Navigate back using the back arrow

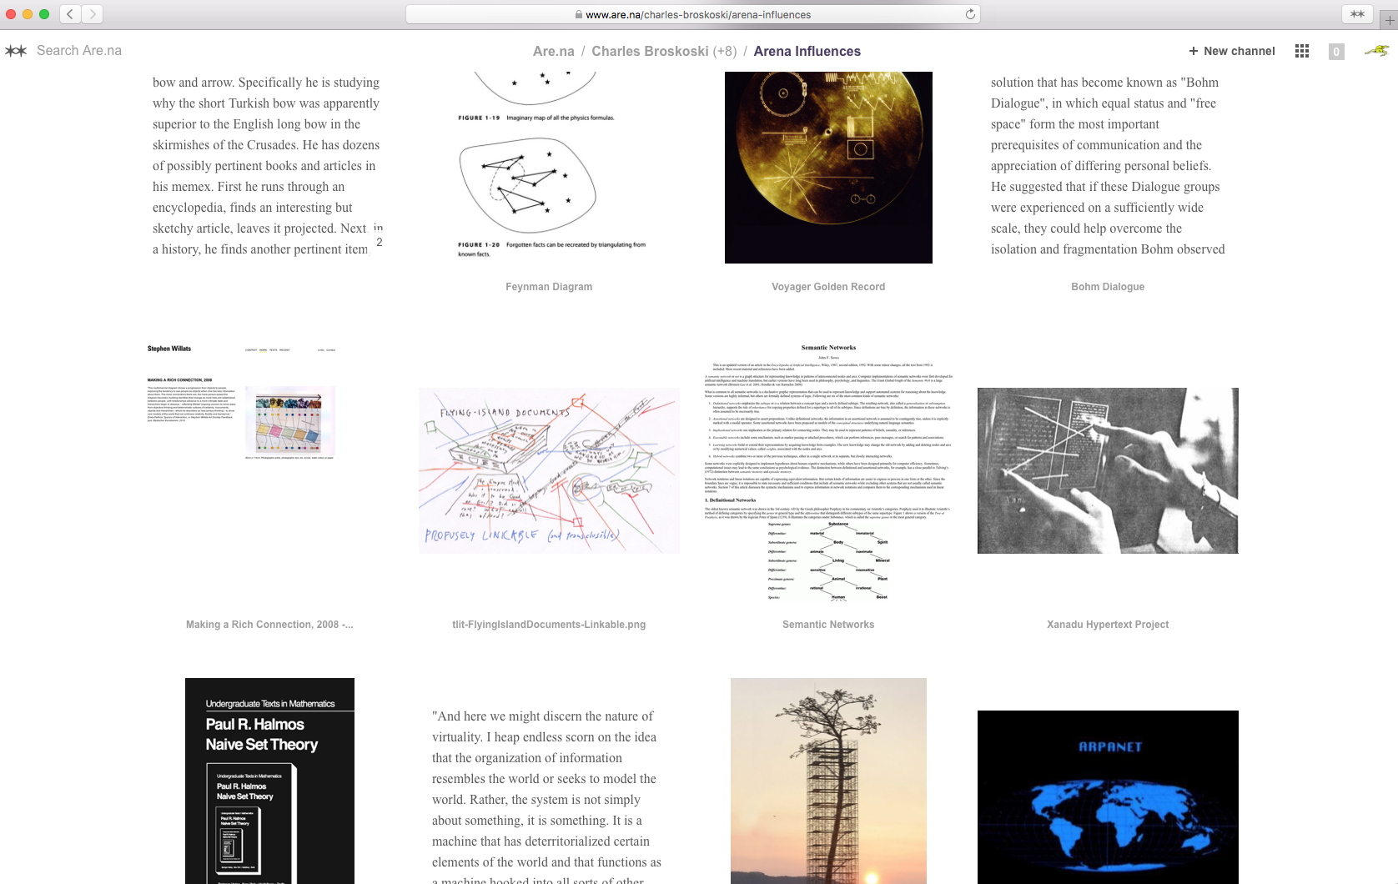(69, 13)
